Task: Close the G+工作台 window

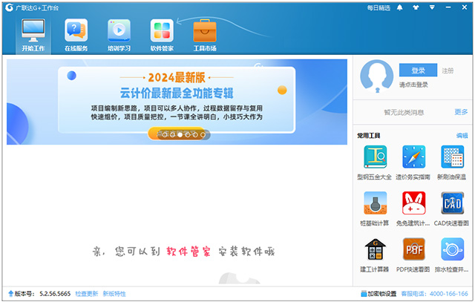Action: point(465,7)
